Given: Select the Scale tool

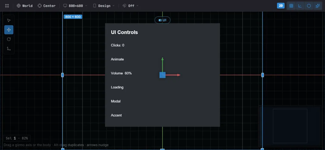Looking at the screenshot, I should pos(9,49).
